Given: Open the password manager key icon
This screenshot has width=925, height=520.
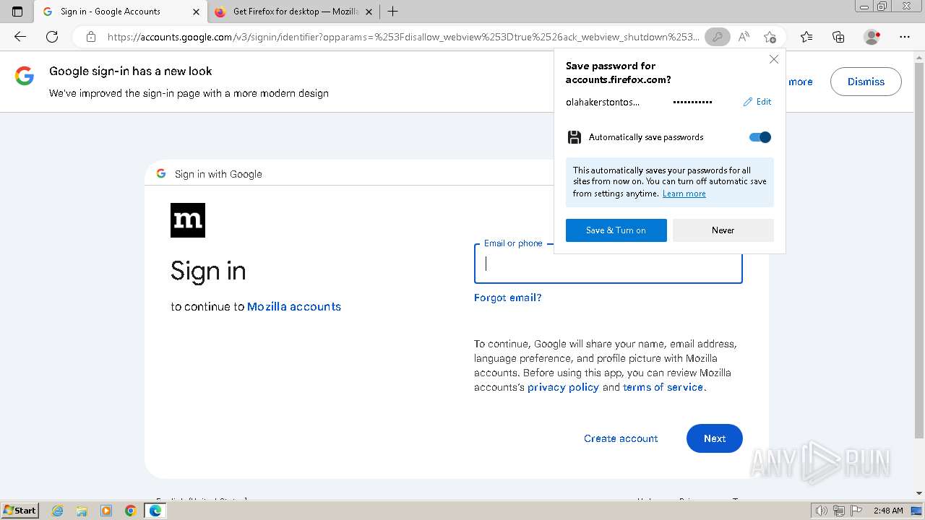Looking at the screenshot, I should (x=718, y=37).
